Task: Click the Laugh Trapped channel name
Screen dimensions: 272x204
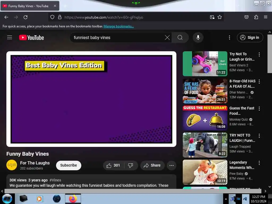Action: pos(240,146)
